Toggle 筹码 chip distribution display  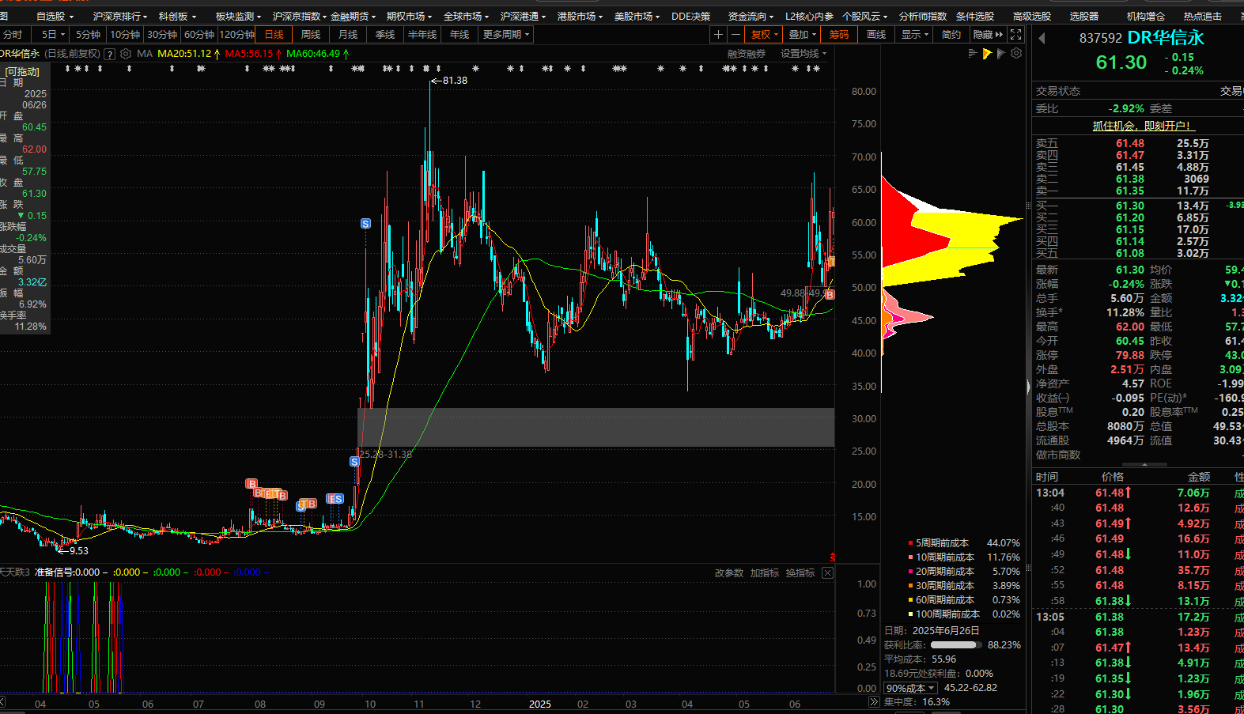coord(839,34)
